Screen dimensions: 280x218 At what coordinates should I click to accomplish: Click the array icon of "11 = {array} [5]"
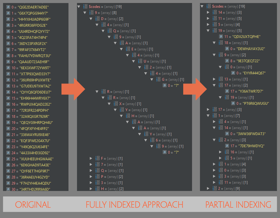click(215, 19)
